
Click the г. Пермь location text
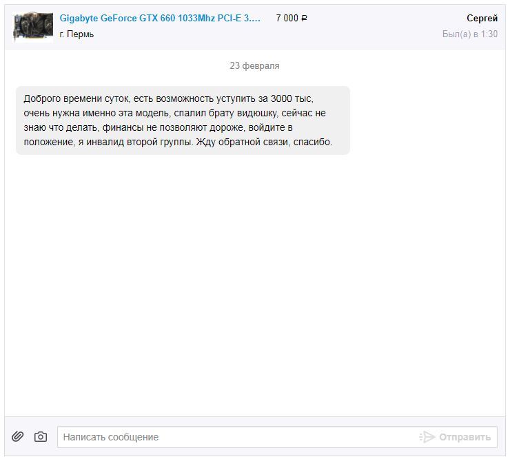pos(76,34)
